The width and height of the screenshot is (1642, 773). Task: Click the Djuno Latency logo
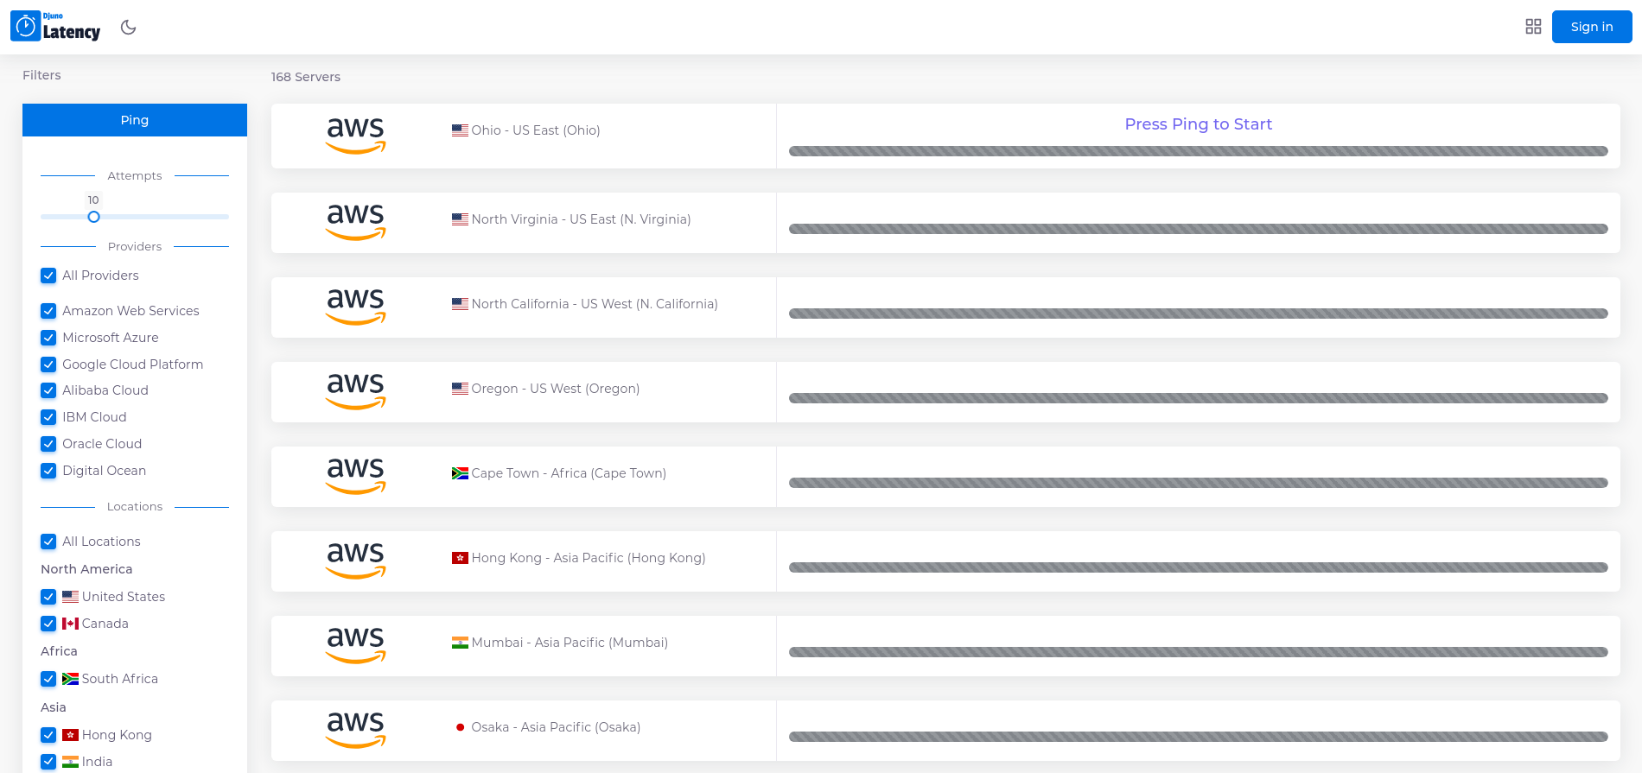click(55, 27)
